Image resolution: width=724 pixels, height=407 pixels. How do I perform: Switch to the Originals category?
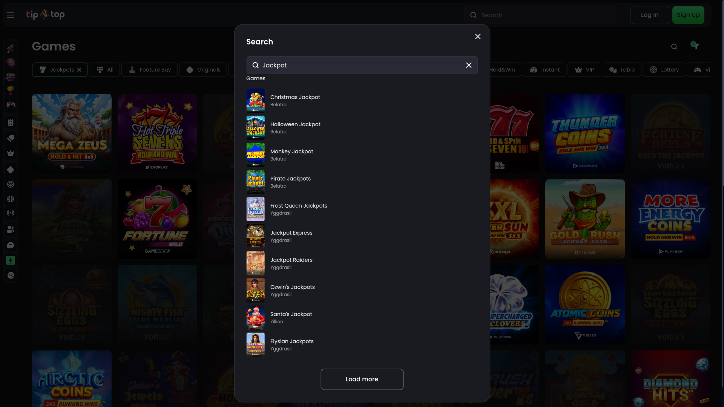(203, 70)
